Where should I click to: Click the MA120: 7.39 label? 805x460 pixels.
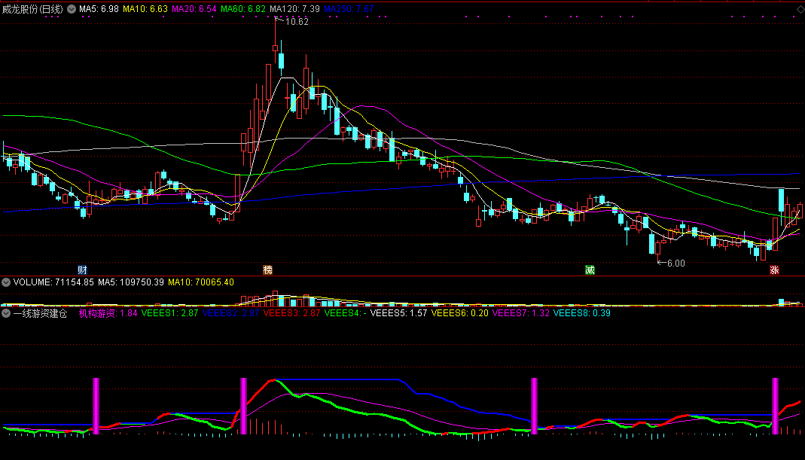point(294,9)
